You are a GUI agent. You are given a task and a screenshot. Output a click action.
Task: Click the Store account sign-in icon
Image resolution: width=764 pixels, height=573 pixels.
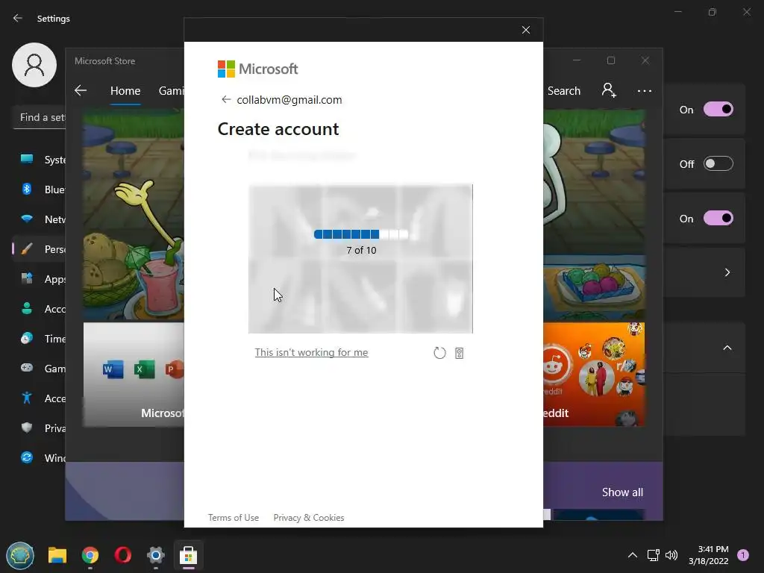[x=609, y=90]
